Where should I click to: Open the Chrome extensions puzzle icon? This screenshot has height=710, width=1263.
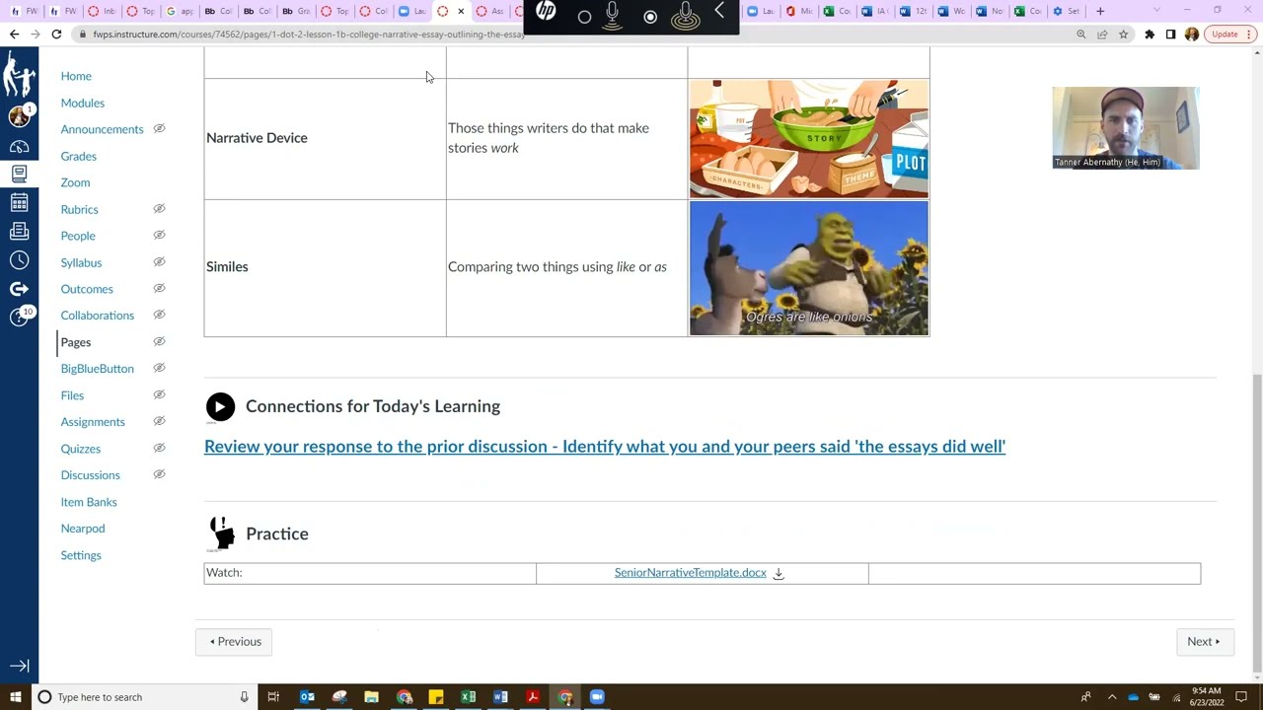pos(1150,35)
